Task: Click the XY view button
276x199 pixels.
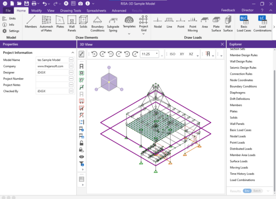Action: pyautogui.click(x=182, y=54)
